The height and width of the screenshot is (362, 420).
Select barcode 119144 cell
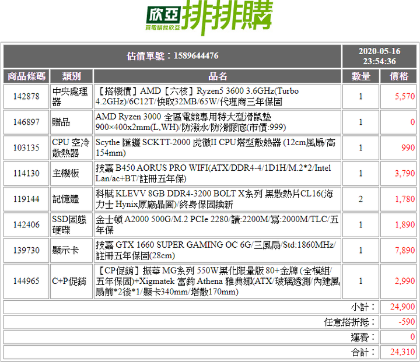tap(26, 199)
